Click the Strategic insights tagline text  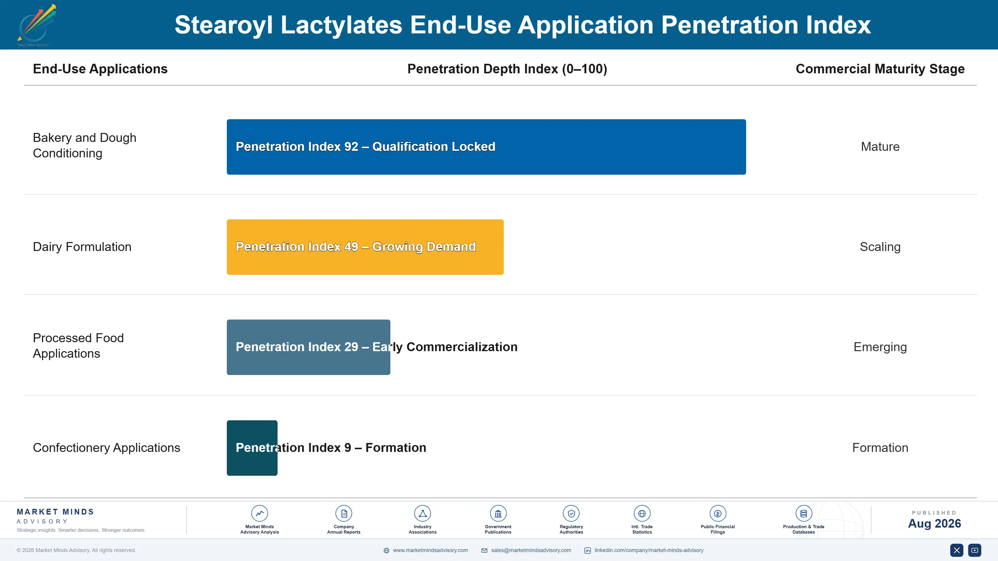pos(81,530)
